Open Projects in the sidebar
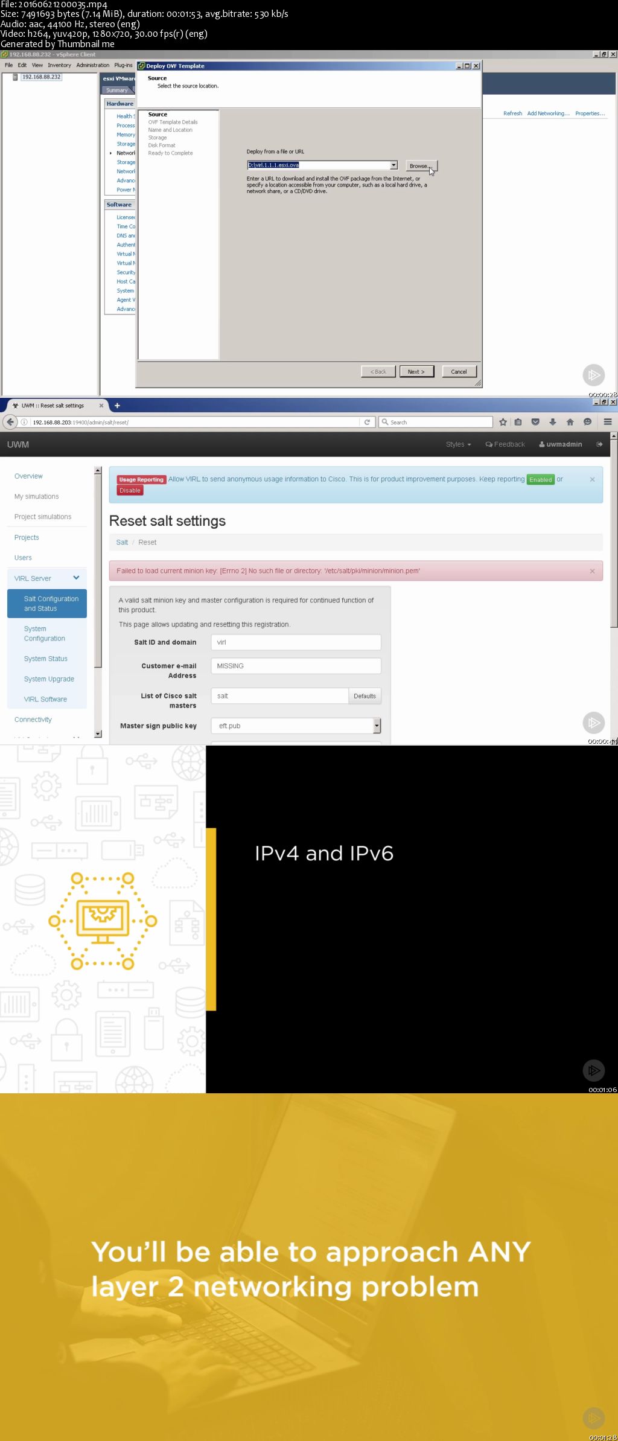The width and height of the screenshot is (618, 1441). point(27,537)
